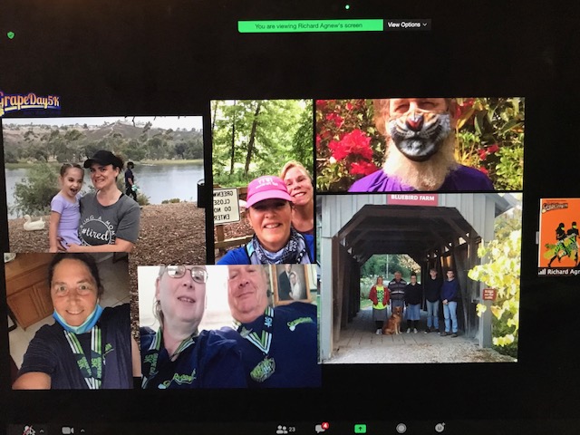580x435 pixels.
Task: Select the photo of man wearing cat mask
Action: coord(419,144)
